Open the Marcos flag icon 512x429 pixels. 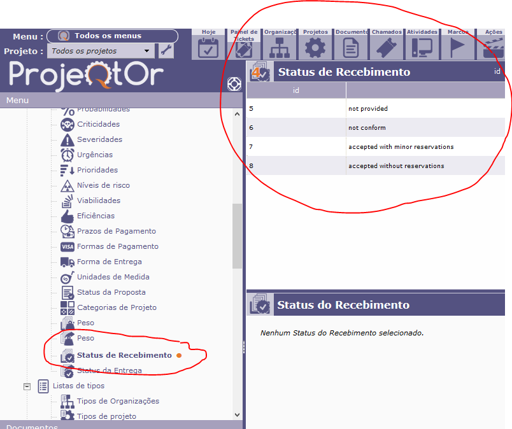pos(457,48)
